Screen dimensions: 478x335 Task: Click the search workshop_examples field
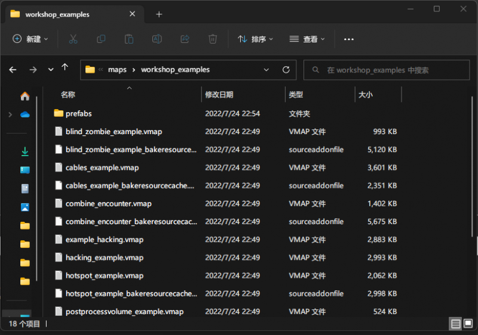[x=387, y=70]
